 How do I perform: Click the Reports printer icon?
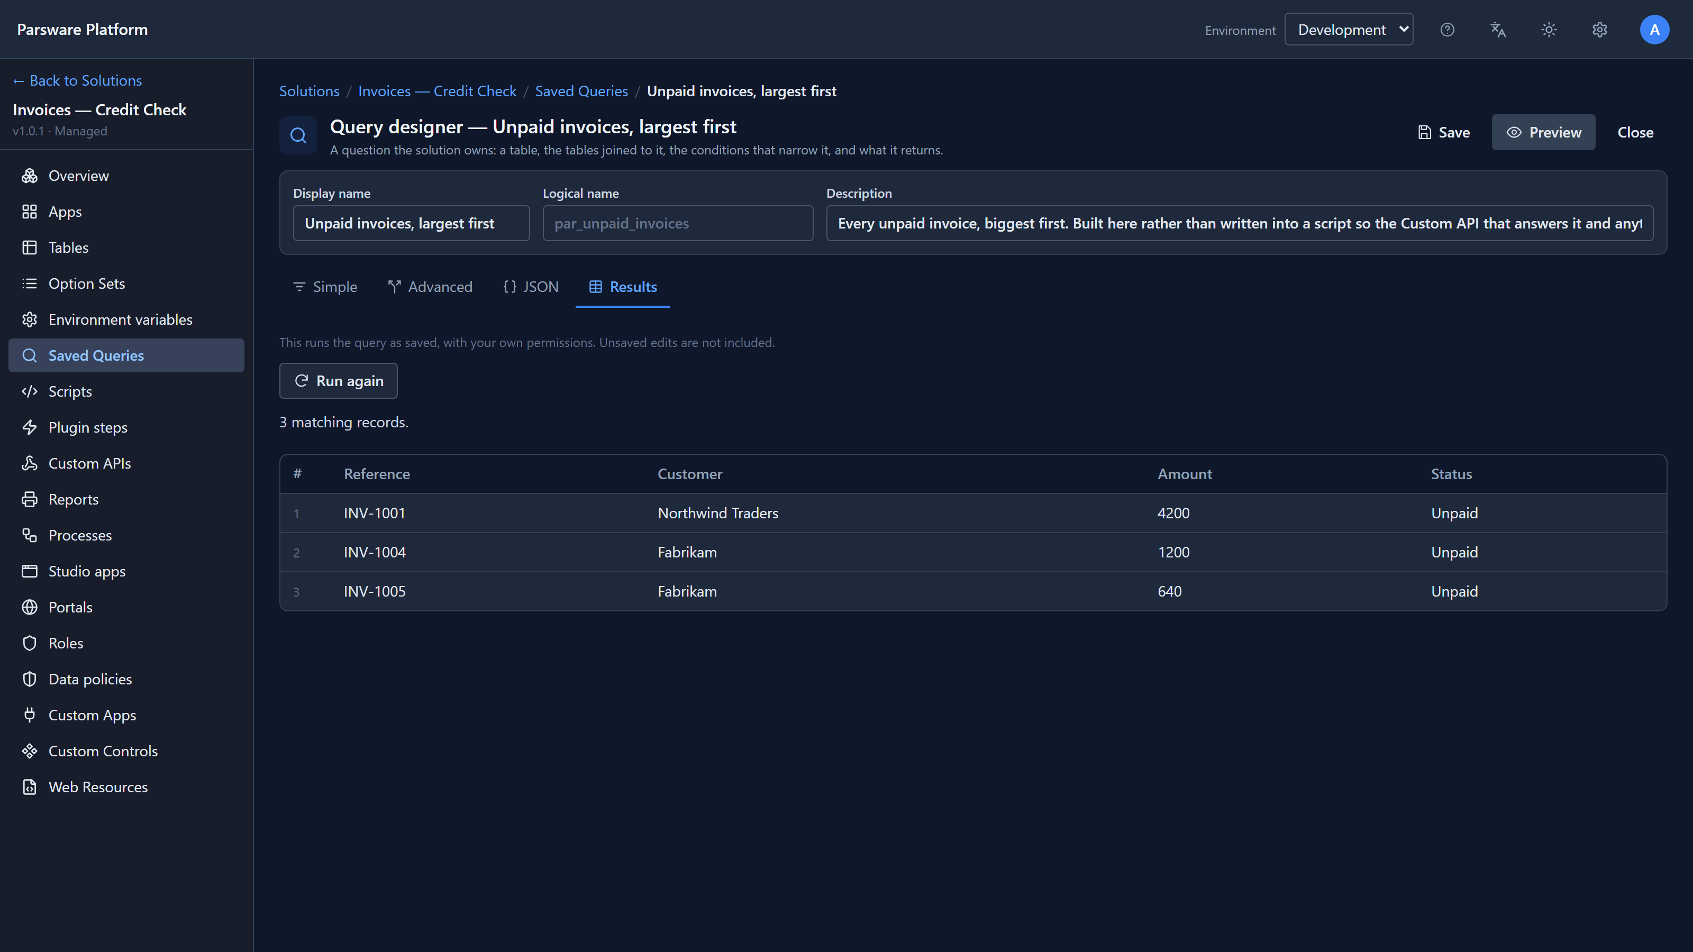(30, 499)
